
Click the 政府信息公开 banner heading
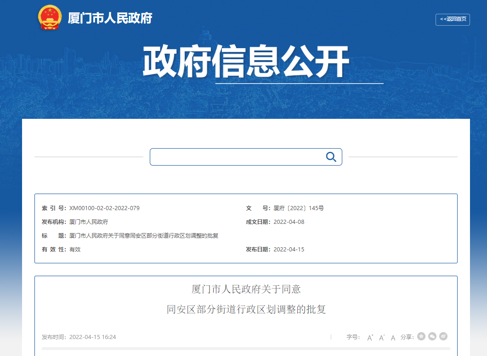(x=246, y=61)
